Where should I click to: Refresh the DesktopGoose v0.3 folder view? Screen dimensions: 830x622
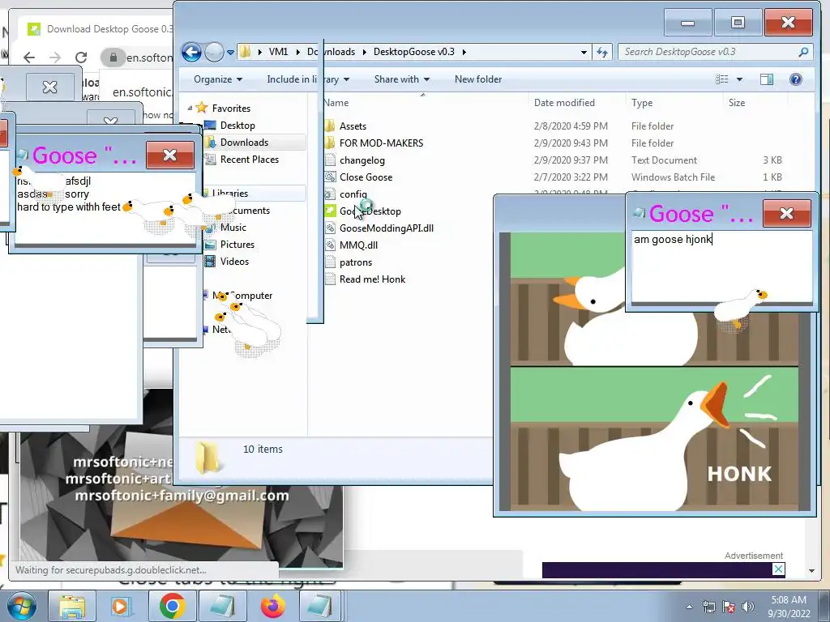pyautogui.click(x=602, y=52)
